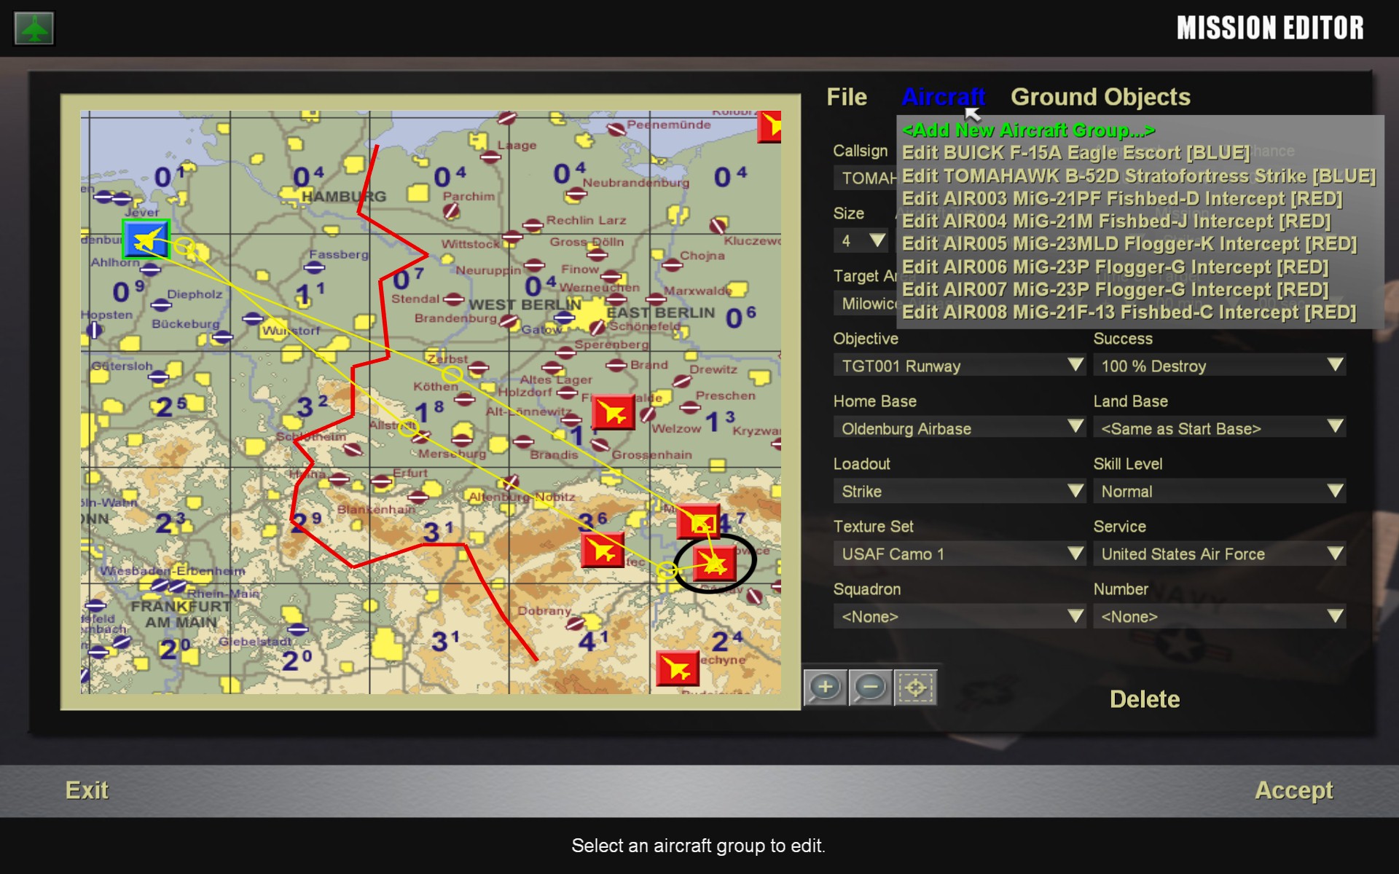Click the Peenemünde airbase marker on the map
Viewport: 1399px width, 874px height.
(616, 130)
